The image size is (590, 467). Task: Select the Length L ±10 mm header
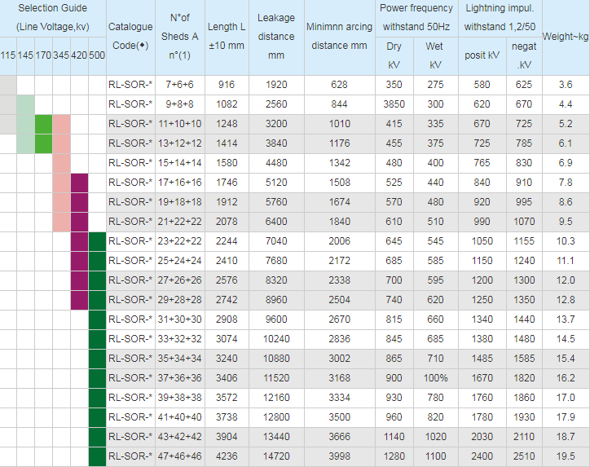(x=227, y=37)
